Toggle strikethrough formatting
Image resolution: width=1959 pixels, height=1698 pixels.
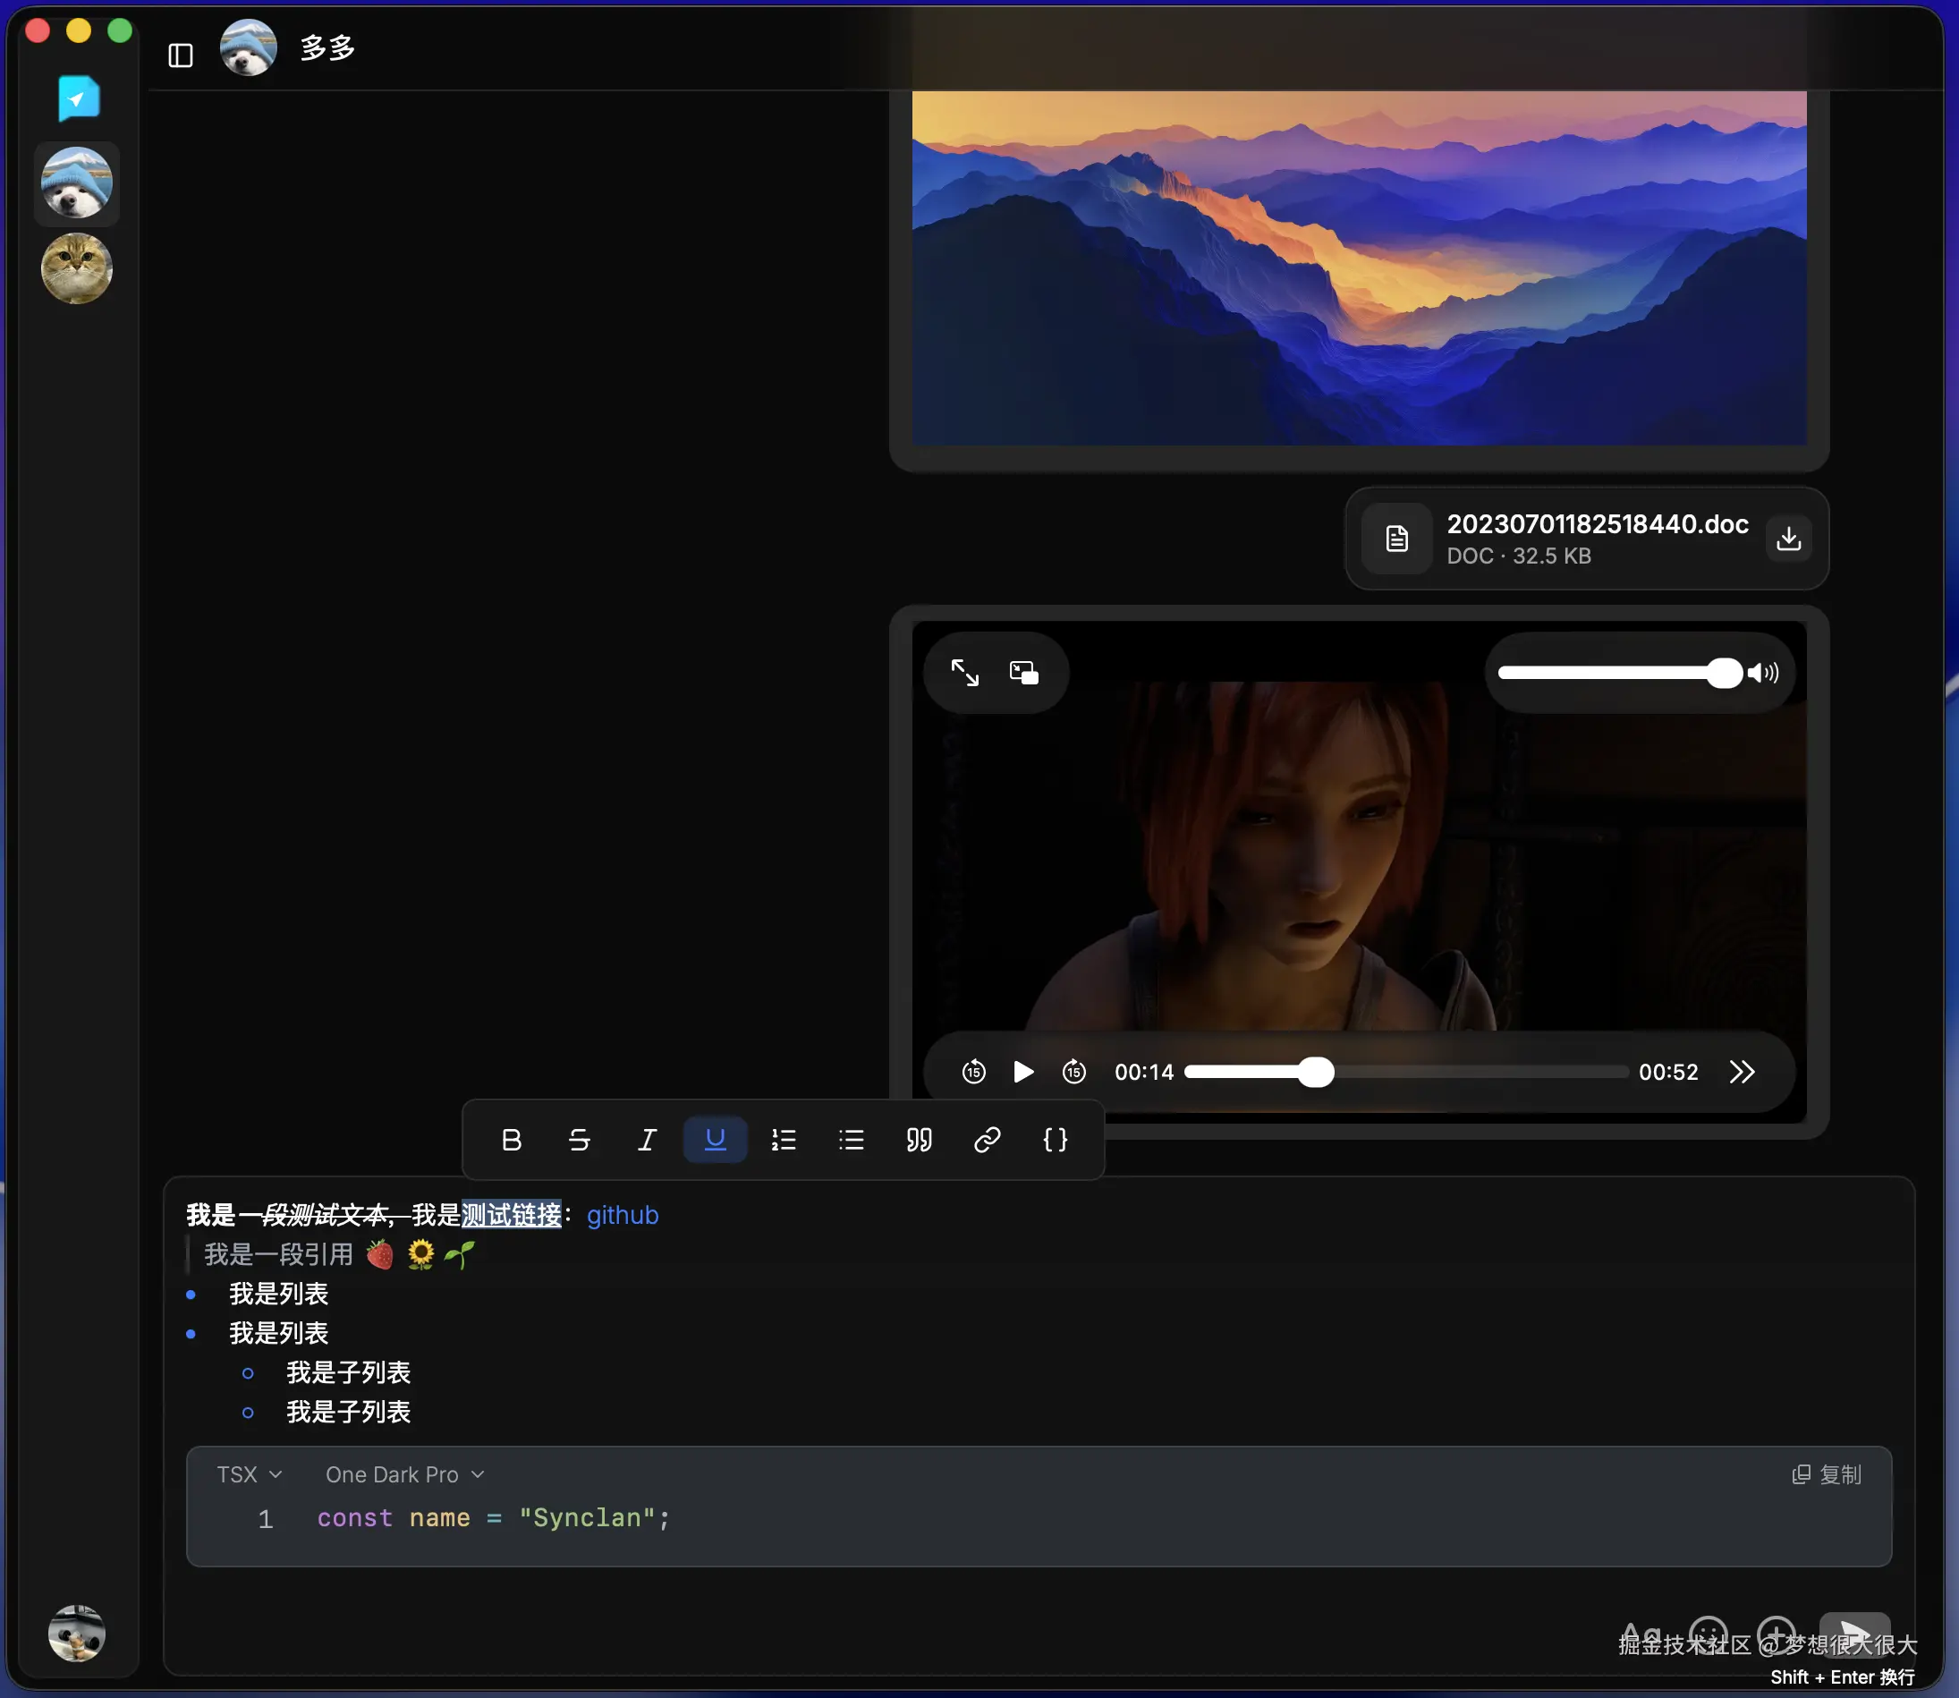point(580,1140)
